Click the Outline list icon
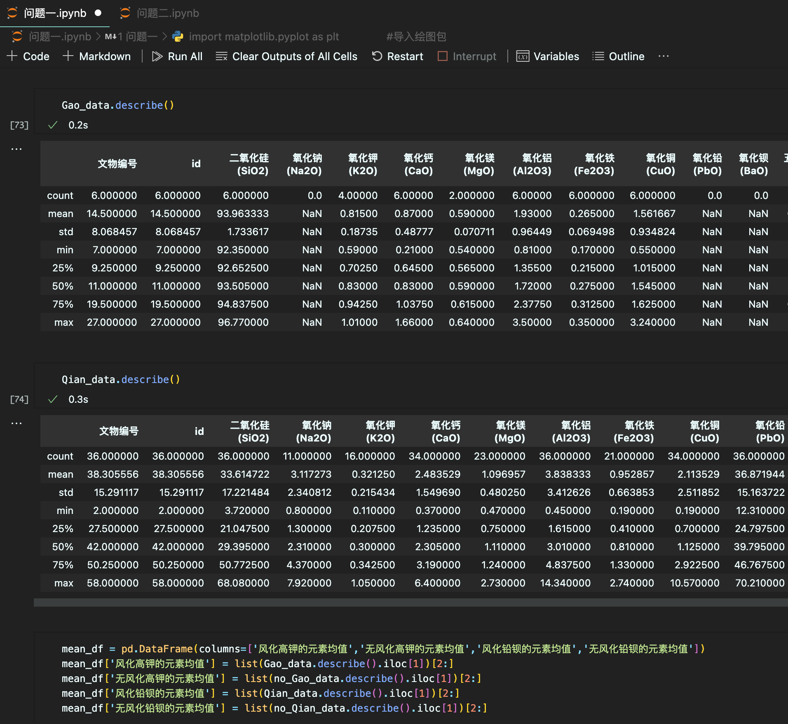The image size is (788, 724). (x=598, y=56)
